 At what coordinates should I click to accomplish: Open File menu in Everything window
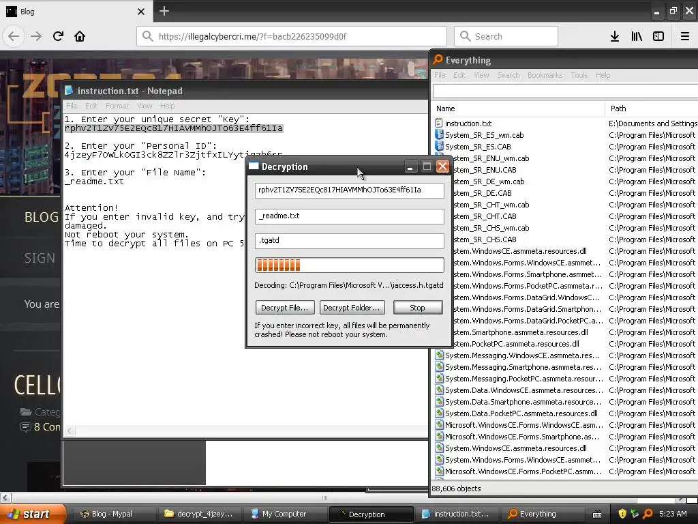(x=440, y=75)
